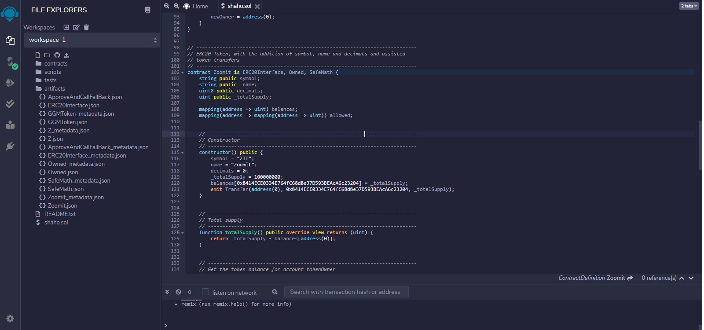Image resolution: width=704 pixels, height=330 pixels.
Task: Open Deploy & run transactions icon
Action: click(10, 83)
